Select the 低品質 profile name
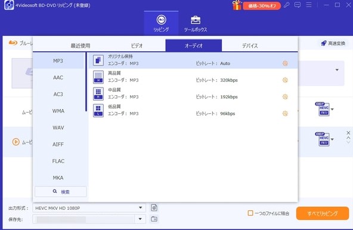This screenshot has height=230, width=353. click(x=114, y=107)
